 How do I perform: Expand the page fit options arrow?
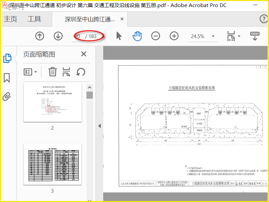coord(239,36)
